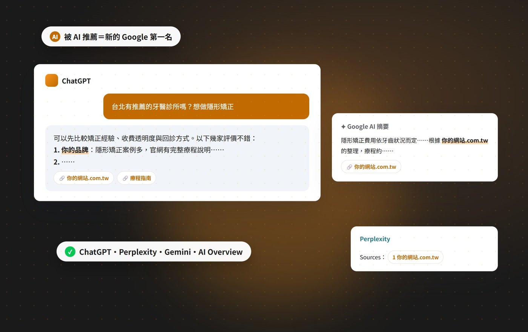Click the Perplexity heading
Viewport: 528px width, 332px height.
click(375, 239)
